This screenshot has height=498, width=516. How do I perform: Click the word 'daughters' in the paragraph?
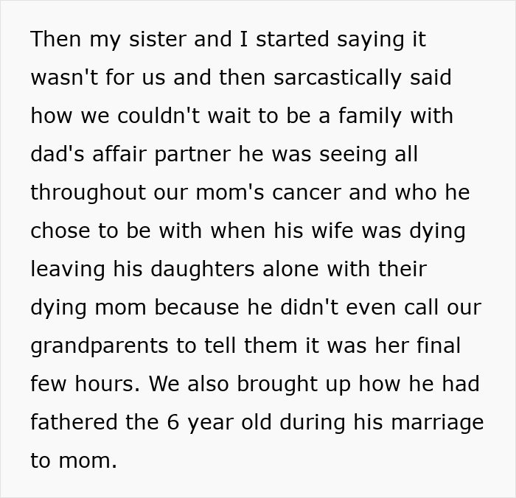click(203, 270)
